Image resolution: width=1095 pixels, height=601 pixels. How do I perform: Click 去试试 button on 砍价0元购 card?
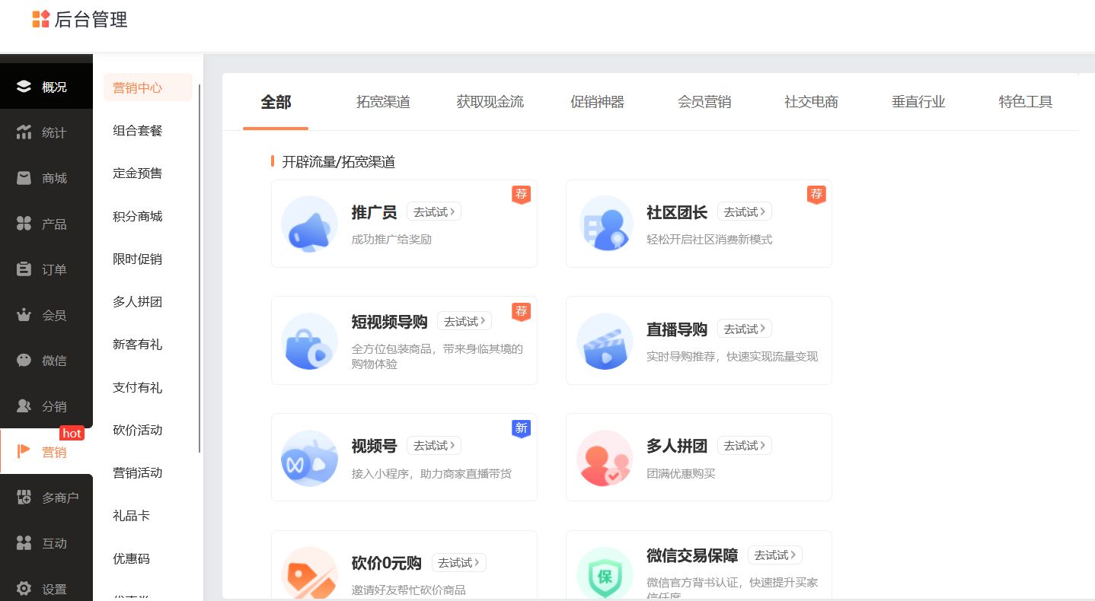click(x=459, y=562)
